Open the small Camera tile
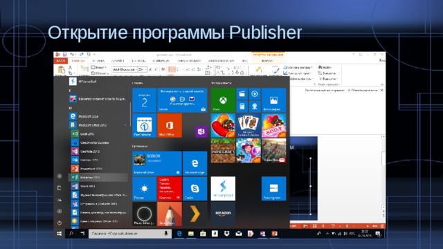443x249 pixels. pyautogui.click(x=255, y=107)
